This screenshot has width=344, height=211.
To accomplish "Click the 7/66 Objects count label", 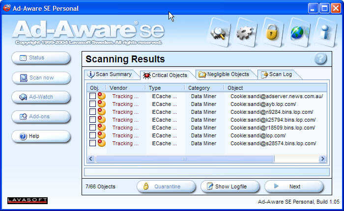I will [100, 186].
